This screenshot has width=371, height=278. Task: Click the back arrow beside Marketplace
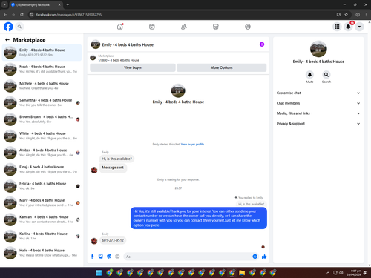(7, 39)
